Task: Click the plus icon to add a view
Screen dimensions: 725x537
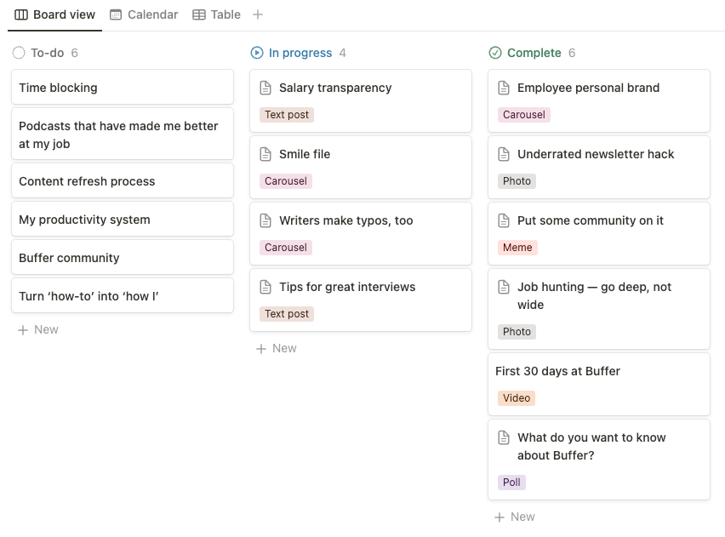Action: (258, 14)
